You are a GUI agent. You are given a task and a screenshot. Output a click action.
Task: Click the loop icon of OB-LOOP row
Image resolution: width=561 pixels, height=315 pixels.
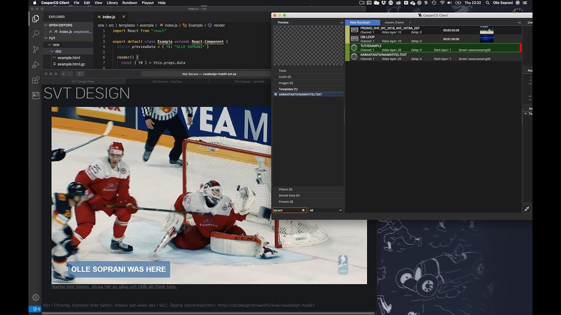pos(354,39)
